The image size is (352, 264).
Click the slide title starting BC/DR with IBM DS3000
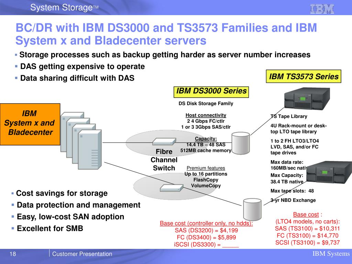(166, 34)
